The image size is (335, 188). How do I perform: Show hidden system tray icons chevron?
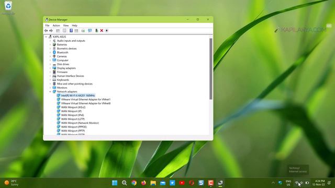point(273,183)
